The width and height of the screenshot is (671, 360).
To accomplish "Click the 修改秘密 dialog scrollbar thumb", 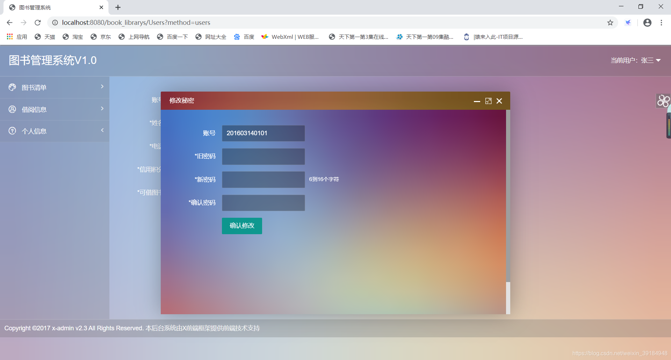I will (508, 196).
